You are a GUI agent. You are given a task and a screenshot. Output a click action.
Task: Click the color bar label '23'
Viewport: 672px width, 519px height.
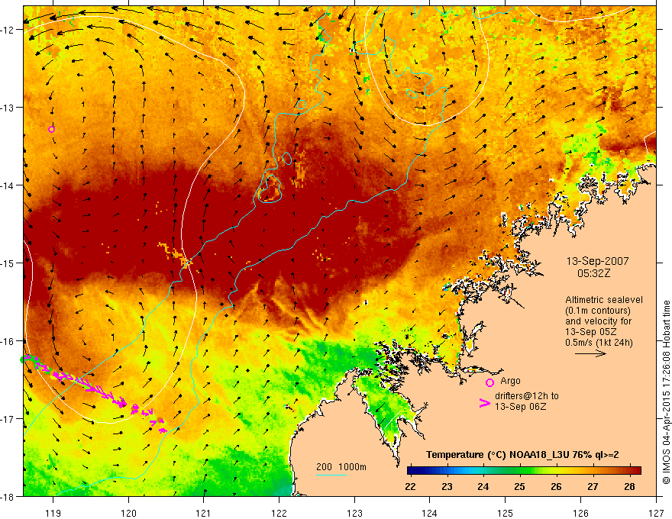pyautogui.click(x=447, y=487)
